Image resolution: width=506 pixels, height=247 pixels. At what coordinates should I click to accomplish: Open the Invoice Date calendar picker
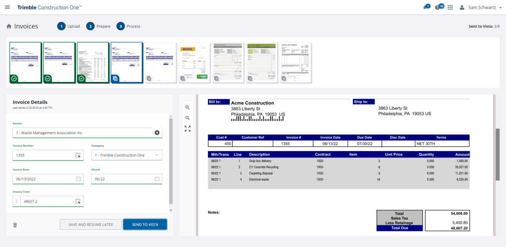click(x=78, y=179)
